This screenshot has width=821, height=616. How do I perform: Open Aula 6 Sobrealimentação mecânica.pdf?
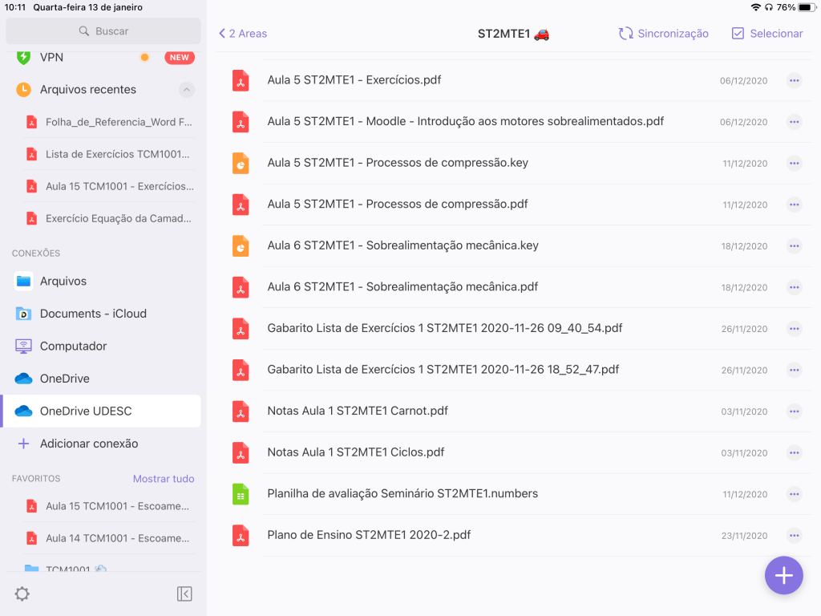click(402, 286)
